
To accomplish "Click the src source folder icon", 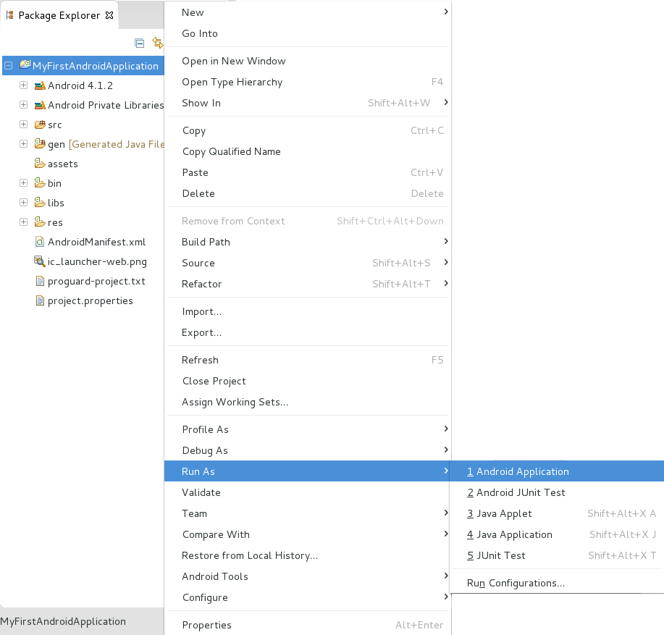I will pos(40,125).
